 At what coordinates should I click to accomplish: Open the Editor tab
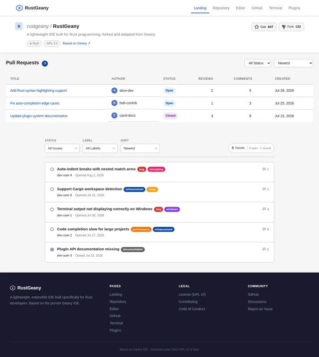coord(241,8)
